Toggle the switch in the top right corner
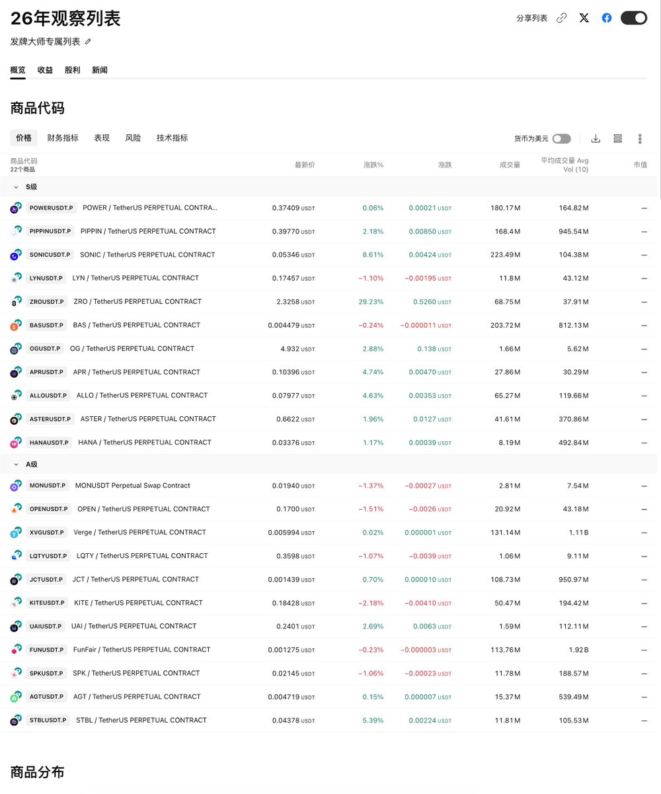661x794 pixels. pyautogui.click(x=633, y=18)
